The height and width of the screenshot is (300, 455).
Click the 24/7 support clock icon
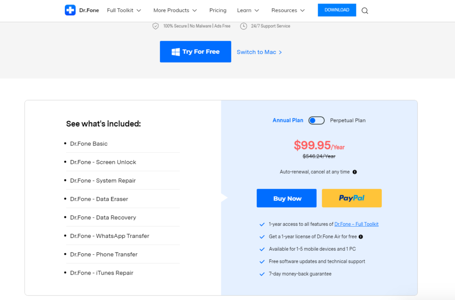click(x=243, y=26)
